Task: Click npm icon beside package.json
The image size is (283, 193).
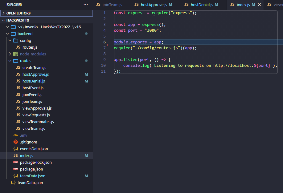Action: 16,169
